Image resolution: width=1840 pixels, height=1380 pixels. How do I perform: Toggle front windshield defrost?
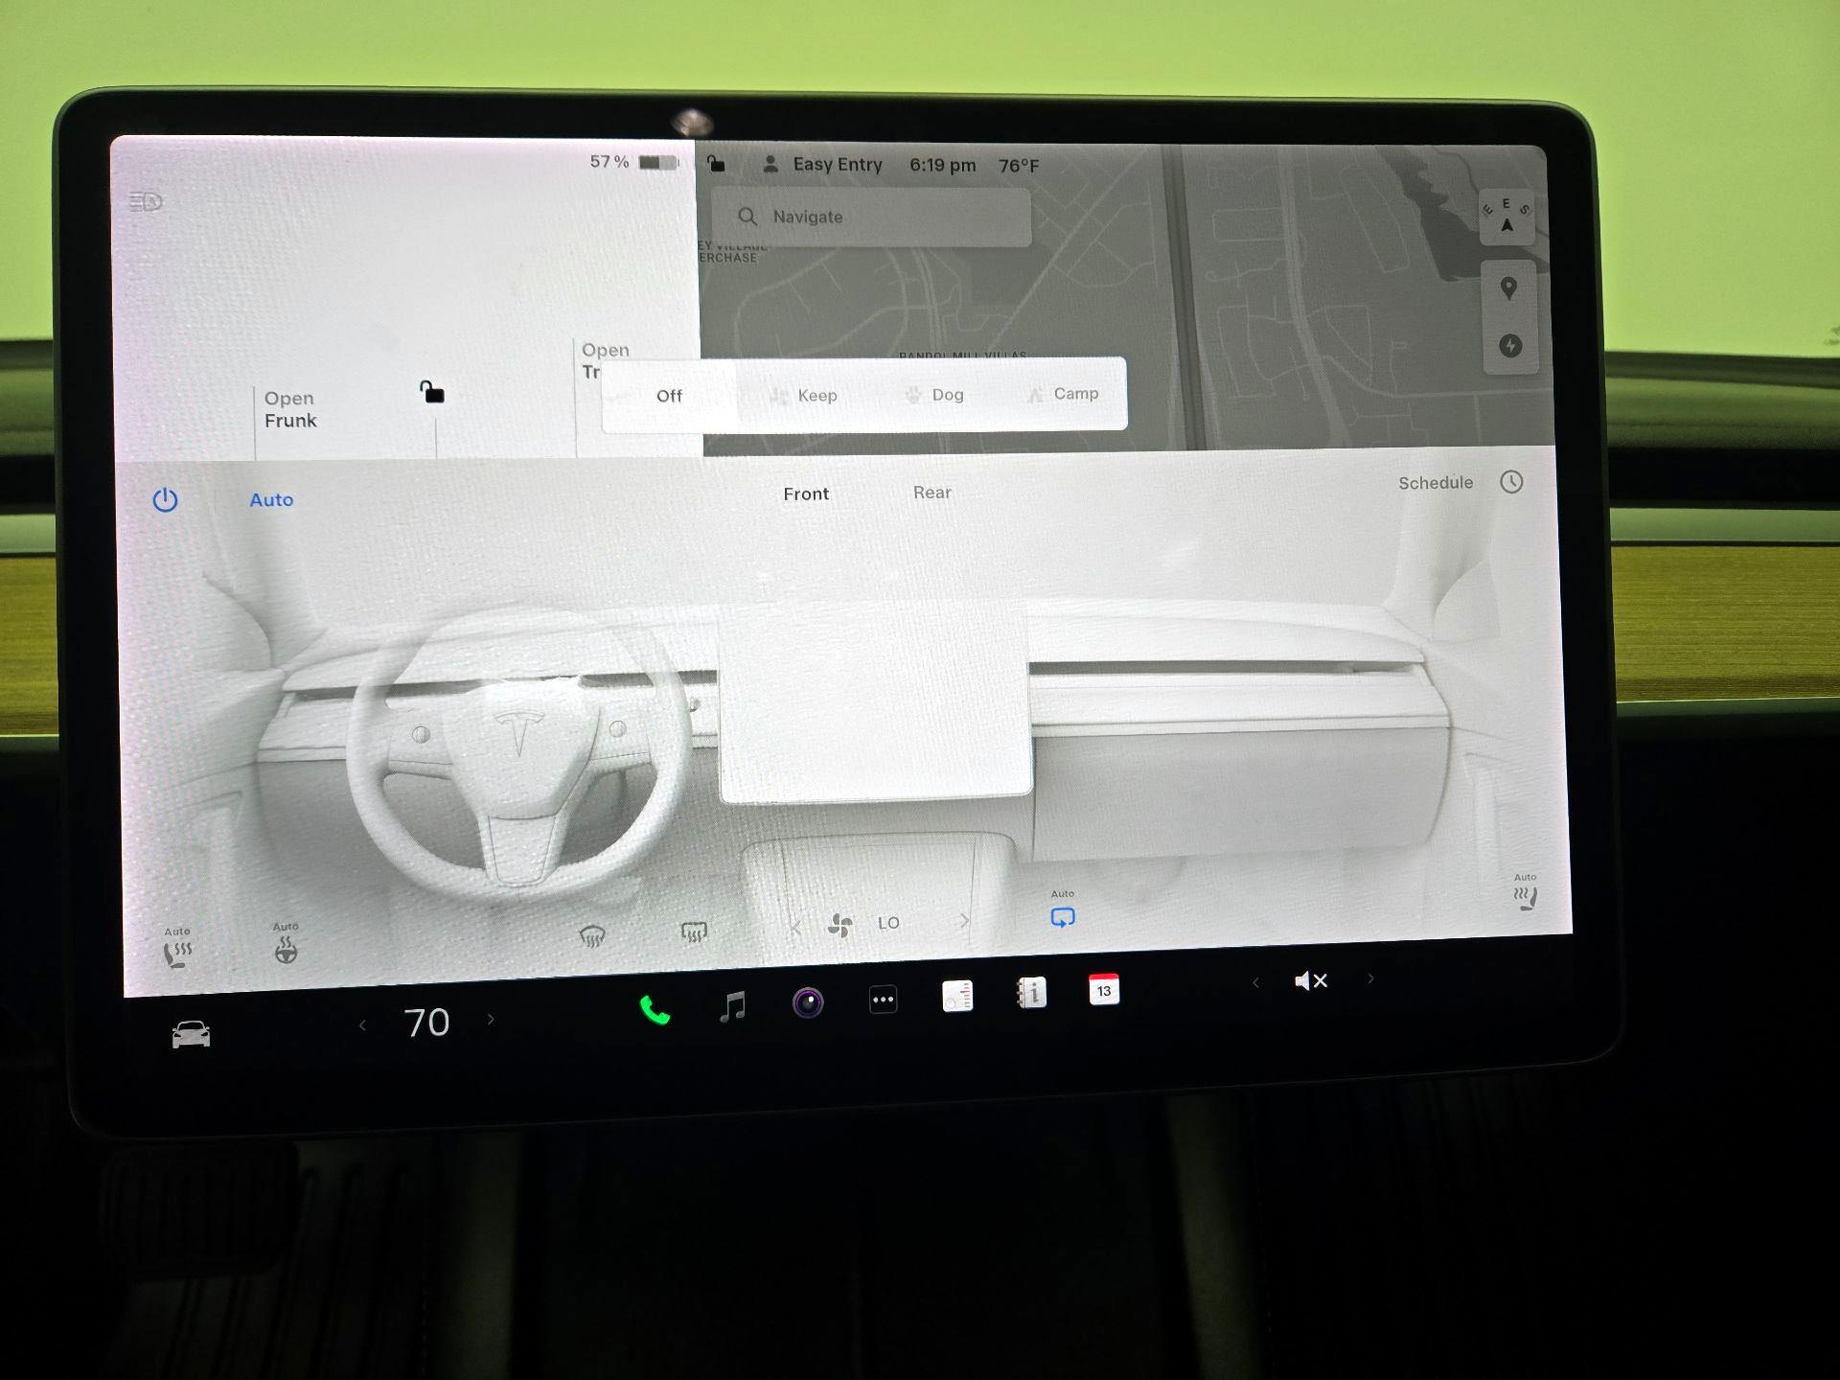click(x=592, y=935)
